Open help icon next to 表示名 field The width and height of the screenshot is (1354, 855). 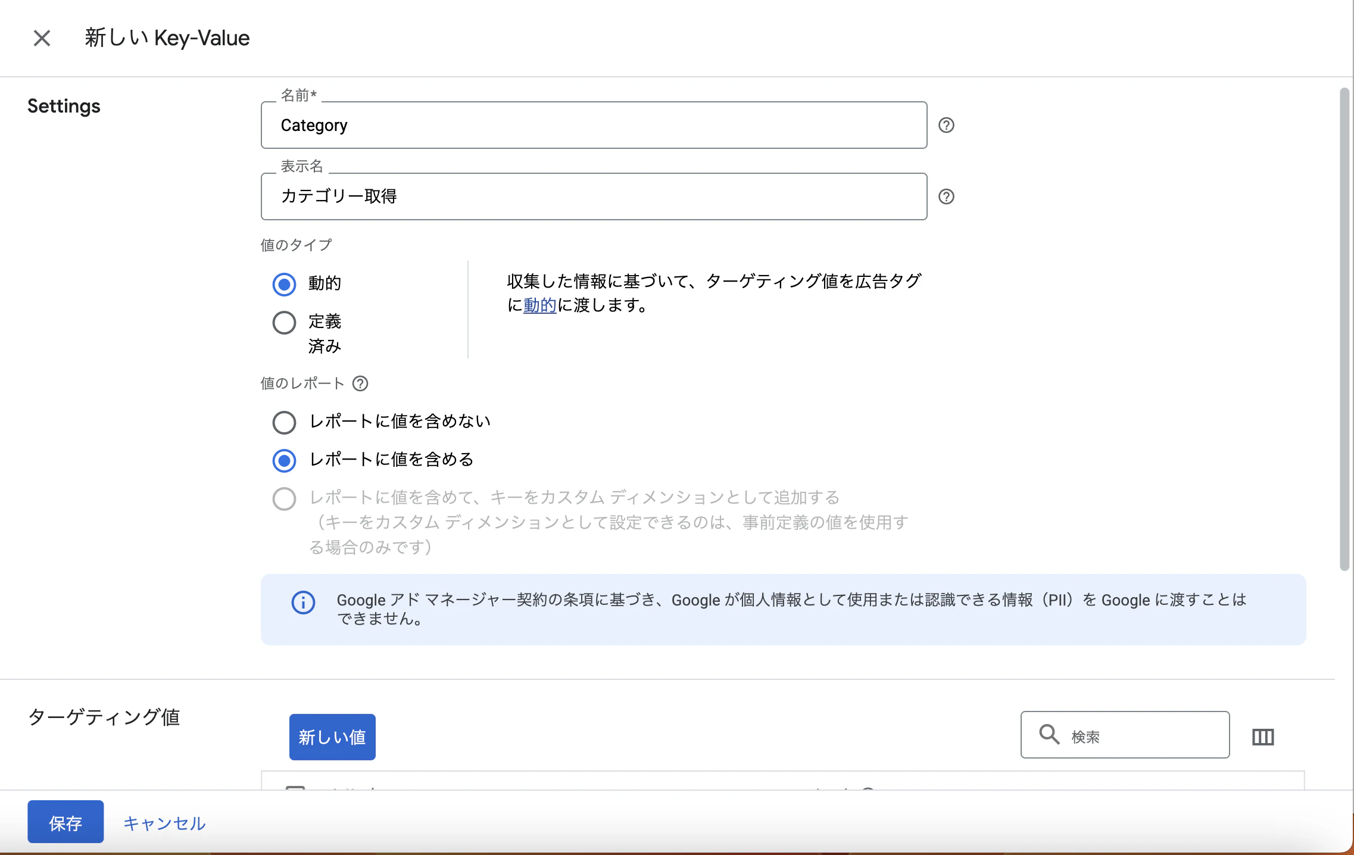tap(946, 196)
